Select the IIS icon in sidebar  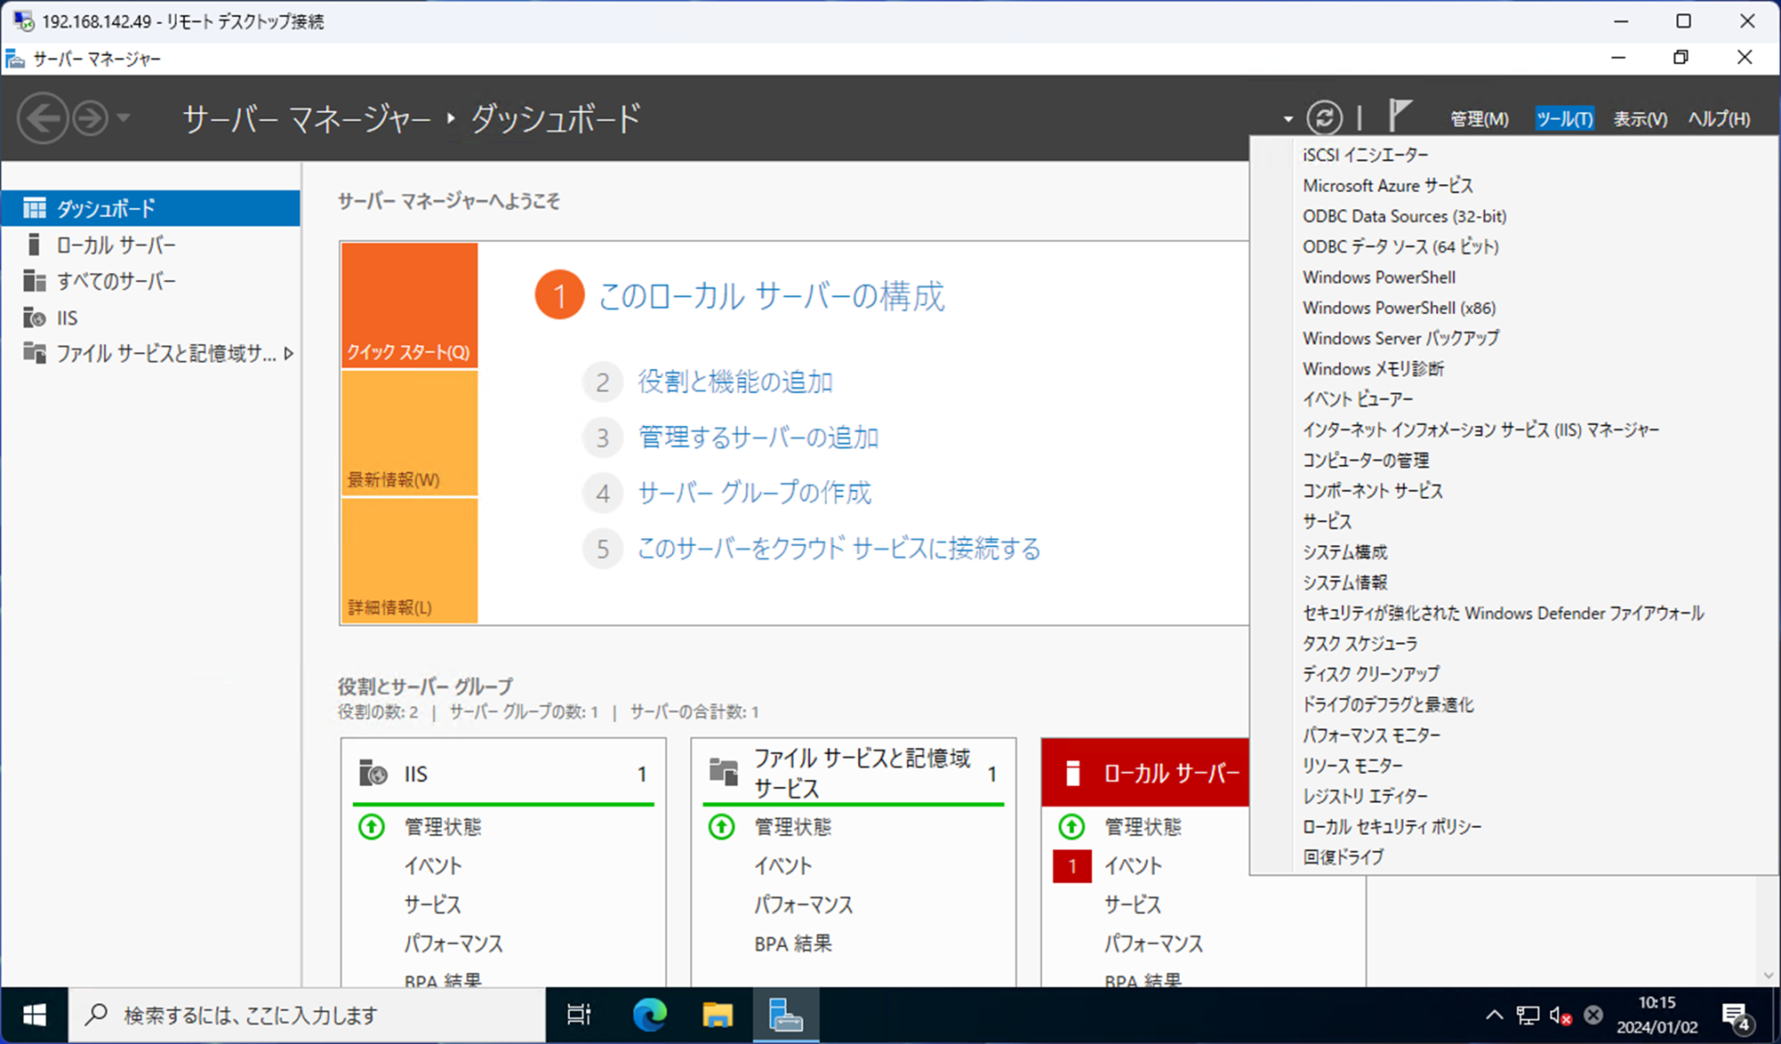pos(35,317)
